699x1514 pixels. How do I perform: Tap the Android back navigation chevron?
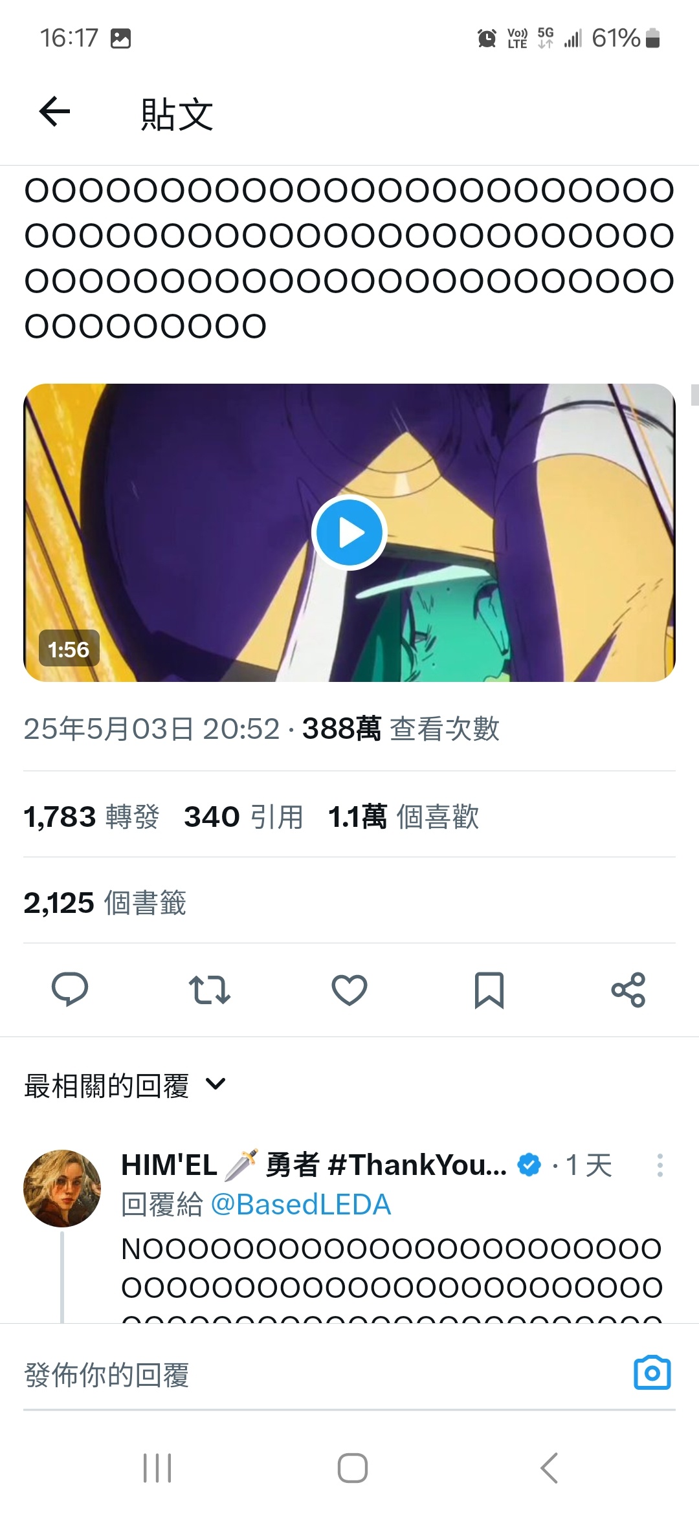[x=549, y=1467]
